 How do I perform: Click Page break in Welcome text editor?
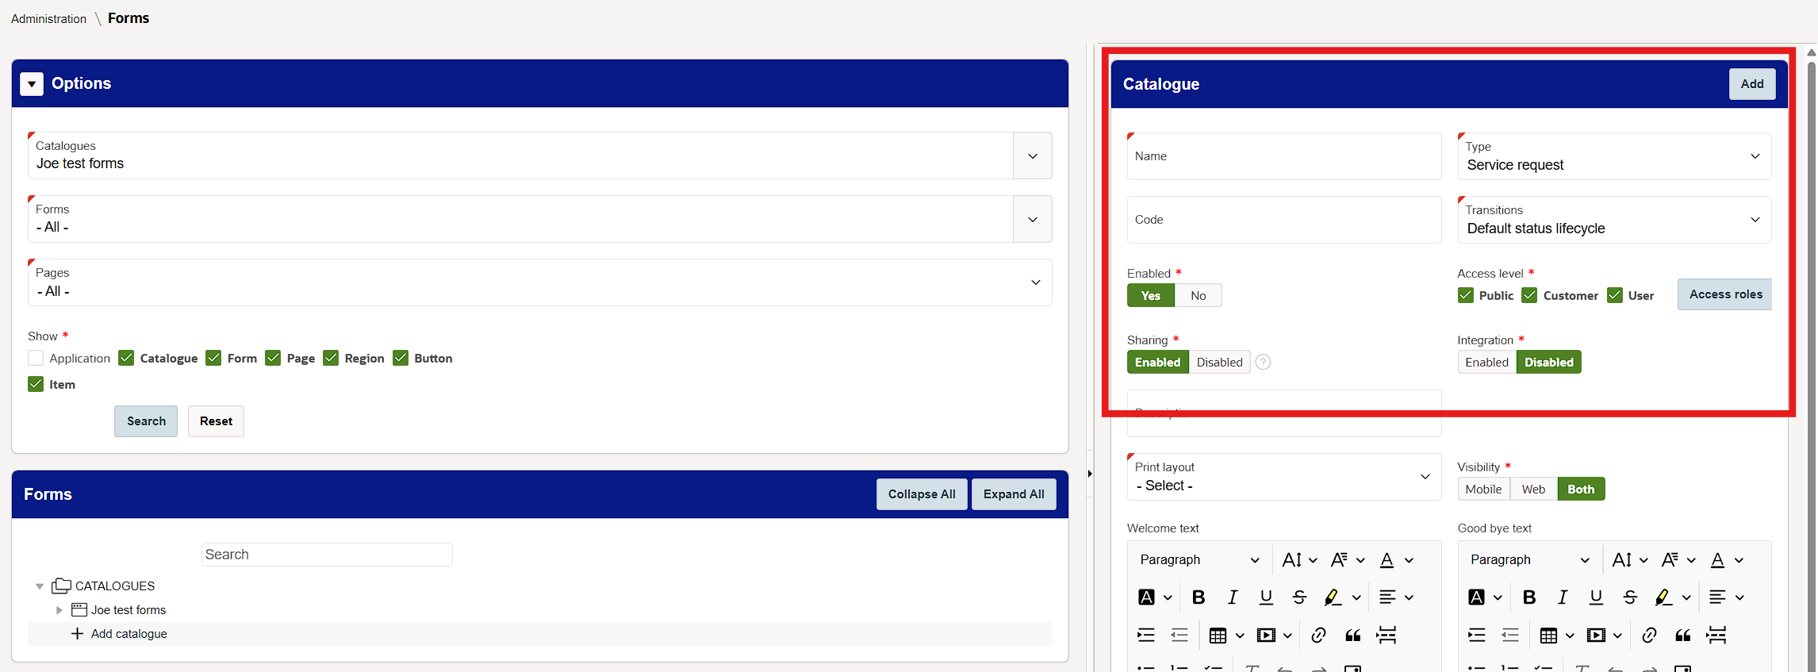click(x=1387, y=635)
